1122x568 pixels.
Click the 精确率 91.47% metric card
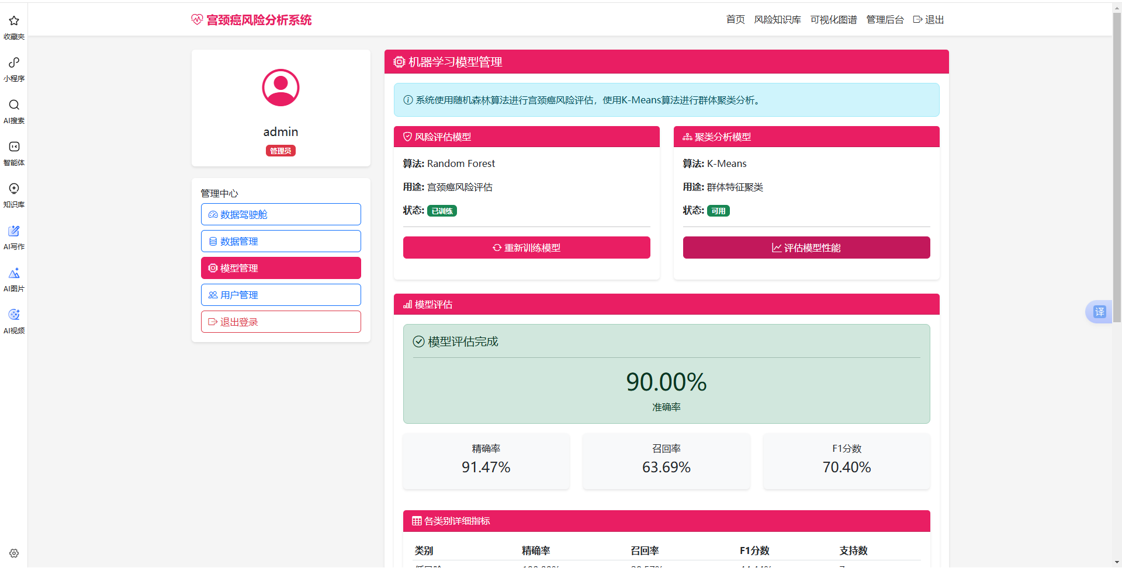tap(486, 461)
